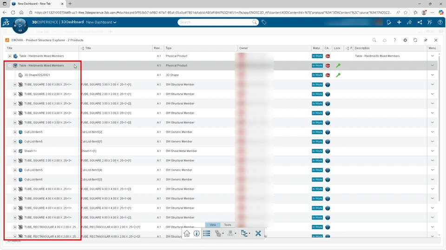446x250 pixels.
Task: Select the 3D Shape00526921 row
Action: (37, 75)
